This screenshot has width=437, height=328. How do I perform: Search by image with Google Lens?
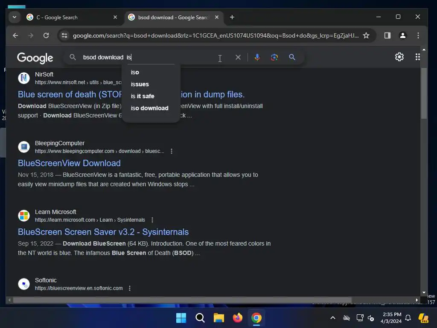point(274,57)
